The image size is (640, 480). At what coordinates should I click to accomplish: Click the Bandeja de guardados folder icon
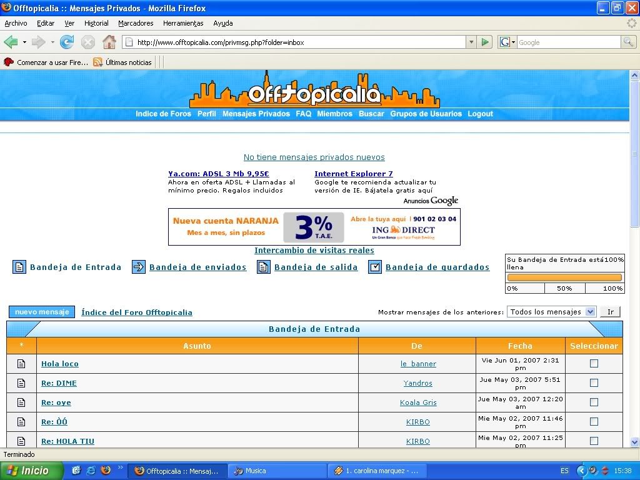[x=375, y=267]
